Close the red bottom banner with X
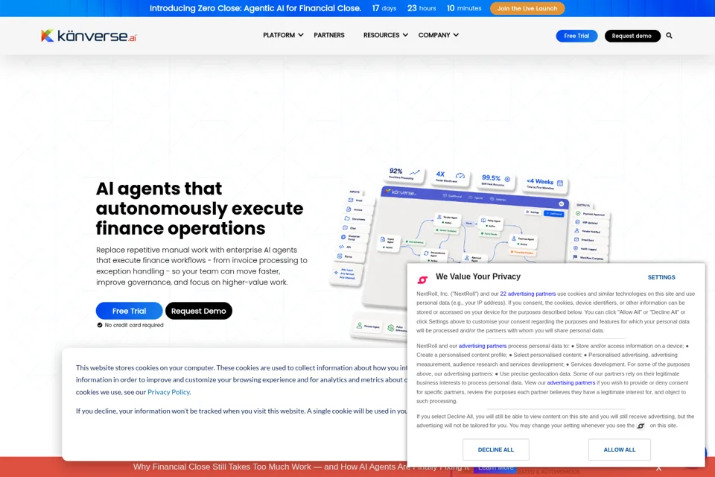Viewport: 715px width, 477px height. (x=658, y=468)
